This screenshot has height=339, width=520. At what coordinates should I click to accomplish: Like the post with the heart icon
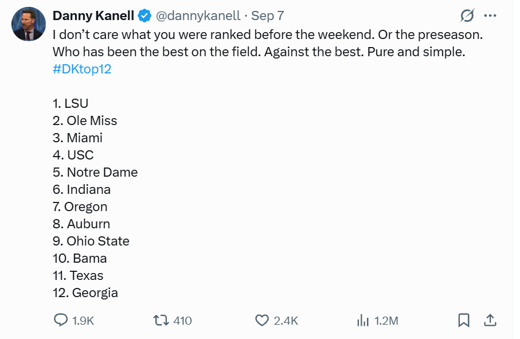point(262,321)
